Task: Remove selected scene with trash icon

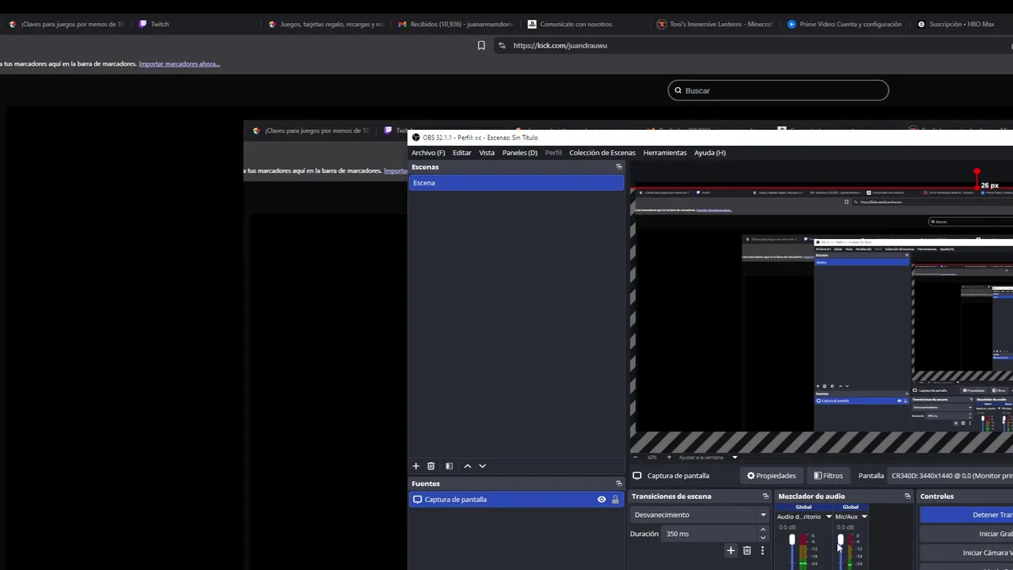Action: click(x=431, y=466)
